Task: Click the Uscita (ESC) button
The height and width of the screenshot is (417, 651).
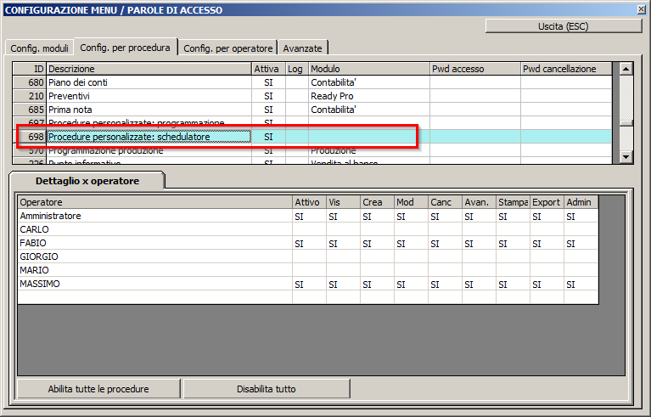Action: point(564,26)
